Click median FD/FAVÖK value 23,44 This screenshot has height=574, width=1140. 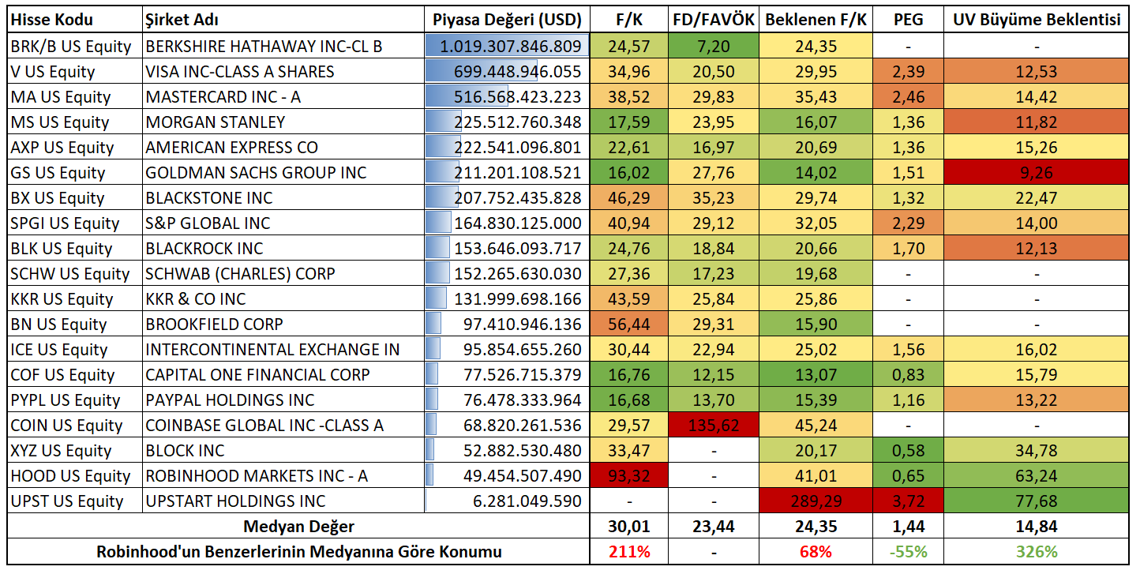pos(714,526)
